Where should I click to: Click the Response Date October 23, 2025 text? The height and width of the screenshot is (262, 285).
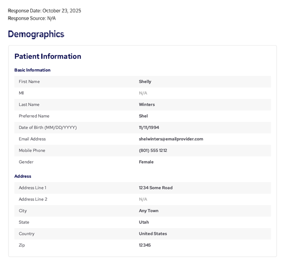(44, 11)
